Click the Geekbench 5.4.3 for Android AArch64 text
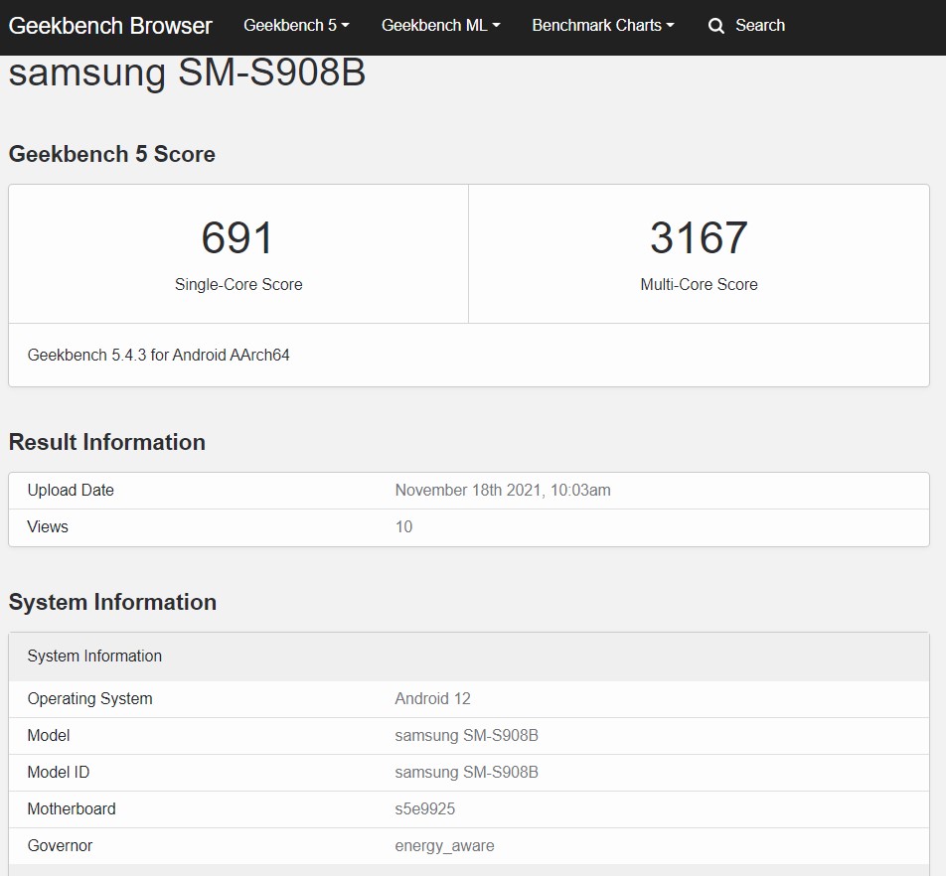Viewport: 946px width, 876px height. 159,355
